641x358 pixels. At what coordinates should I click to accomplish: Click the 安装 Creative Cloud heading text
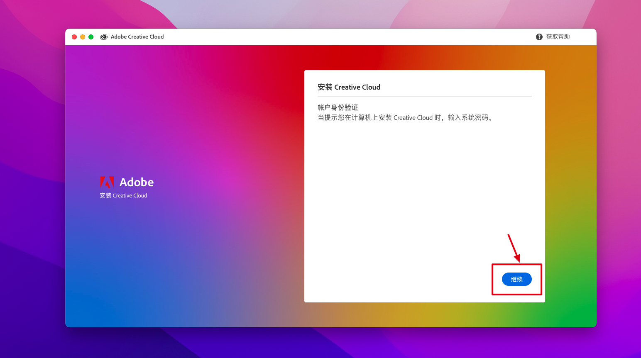point(349,87)
